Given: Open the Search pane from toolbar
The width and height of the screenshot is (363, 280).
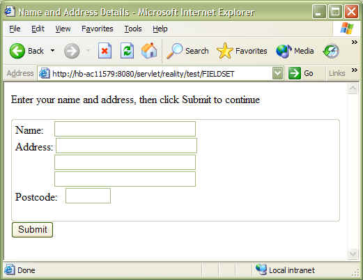Looking at the screenshot, I should pos(187,51).
